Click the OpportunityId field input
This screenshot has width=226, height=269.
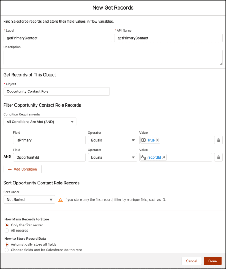click(49, 157)
